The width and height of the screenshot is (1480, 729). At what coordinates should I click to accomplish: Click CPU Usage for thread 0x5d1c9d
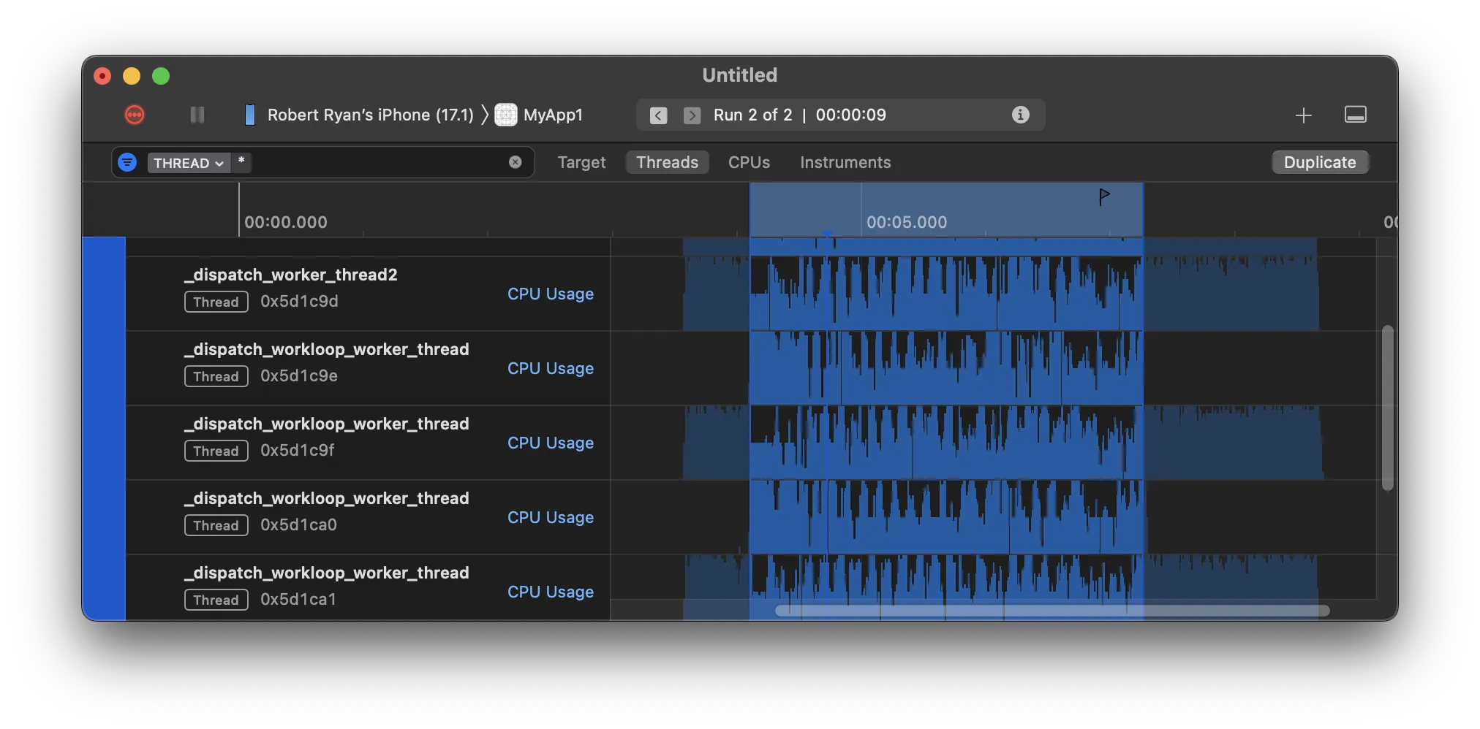551,294
